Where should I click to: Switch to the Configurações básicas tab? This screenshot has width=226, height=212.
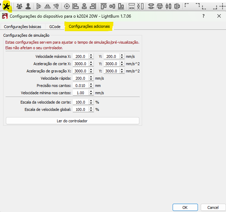tap(23, 27)
